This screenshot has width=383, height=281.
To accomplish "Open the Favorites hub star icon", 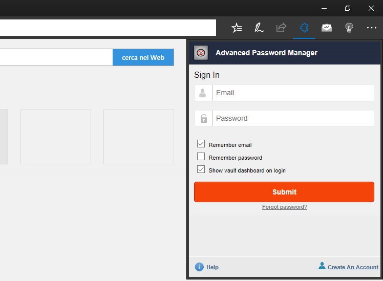I will 237,28.
